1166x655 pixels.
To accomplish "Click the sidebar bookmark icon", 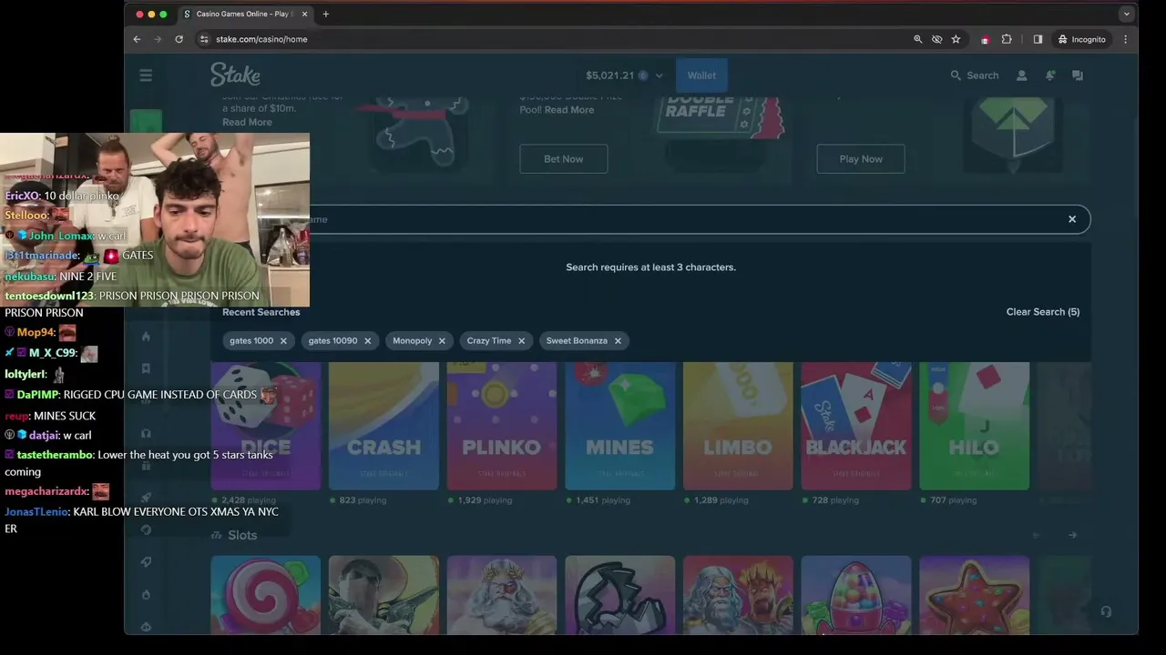I will 146,368.
